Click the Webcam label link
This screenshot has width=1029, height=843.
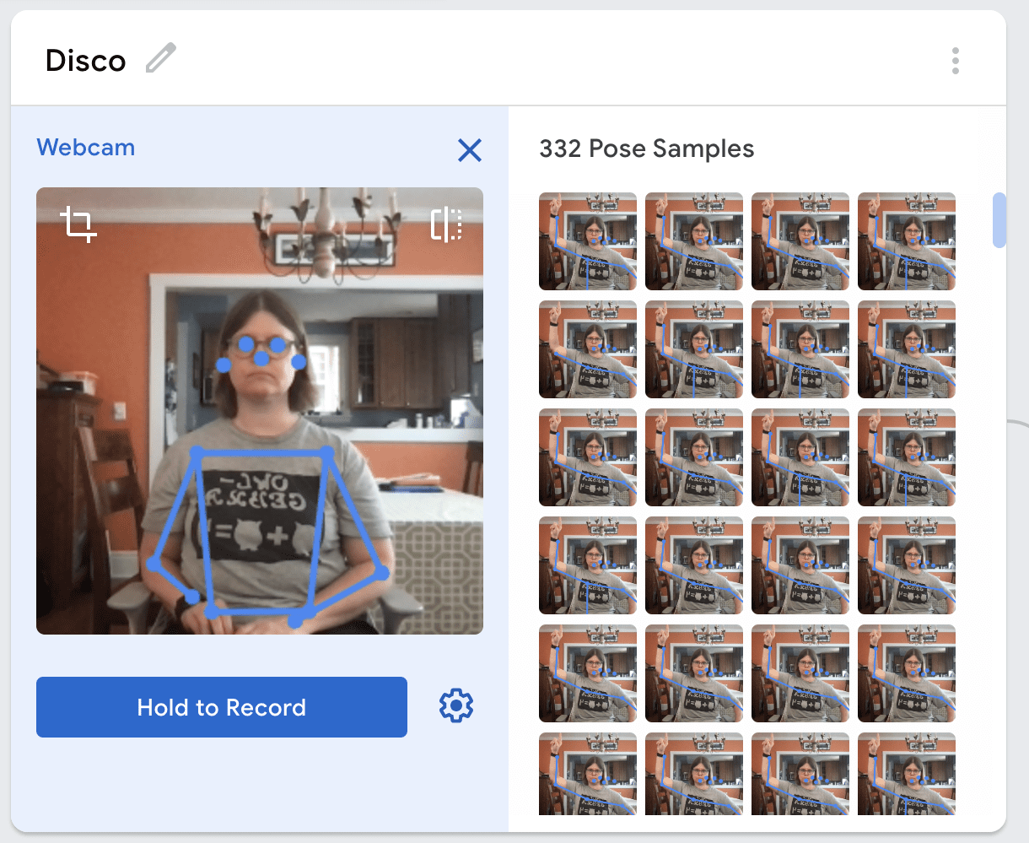[86, 148]
